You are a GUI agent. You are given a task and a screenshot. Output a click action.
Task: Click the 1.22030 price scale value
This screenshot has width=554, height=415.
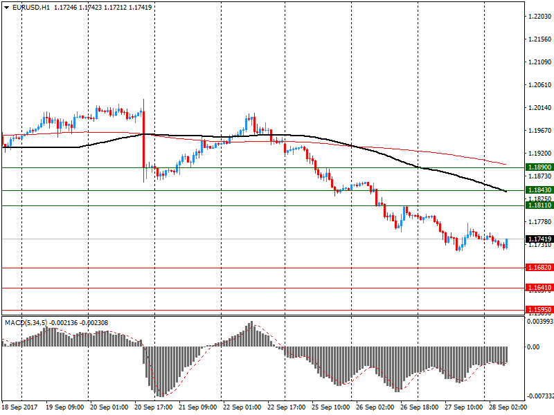coord(540,16)
